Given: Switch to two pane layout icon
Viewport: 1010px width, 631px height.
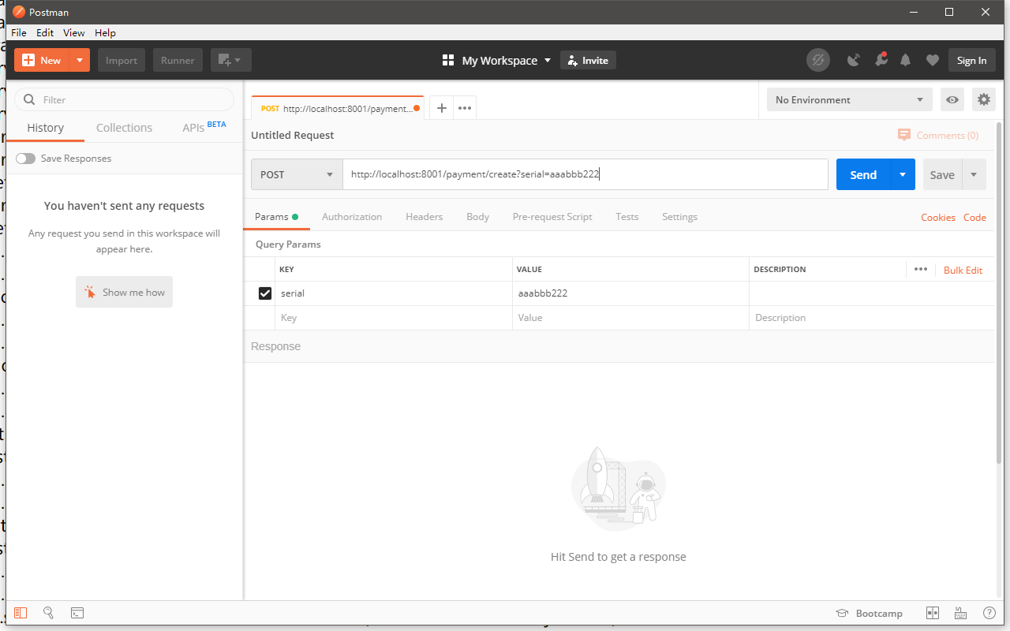Looking at the screenshot, I should coord(933,613).
